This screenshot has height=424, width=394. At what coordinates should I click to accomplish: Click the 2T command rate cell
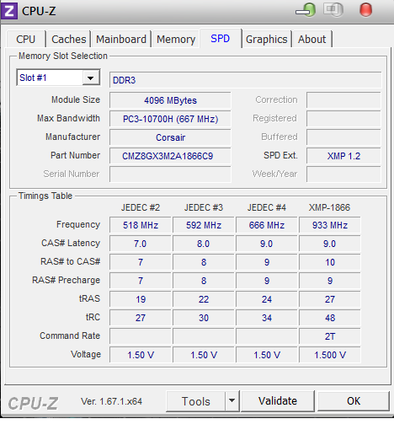pos(330,336)
